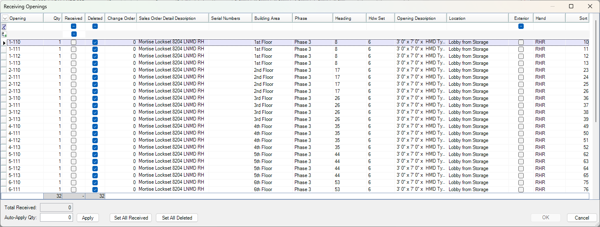This screenshot has width=600, height=227.
Task: Sort by the Phase column header
Action: click(x=312, y=18)
